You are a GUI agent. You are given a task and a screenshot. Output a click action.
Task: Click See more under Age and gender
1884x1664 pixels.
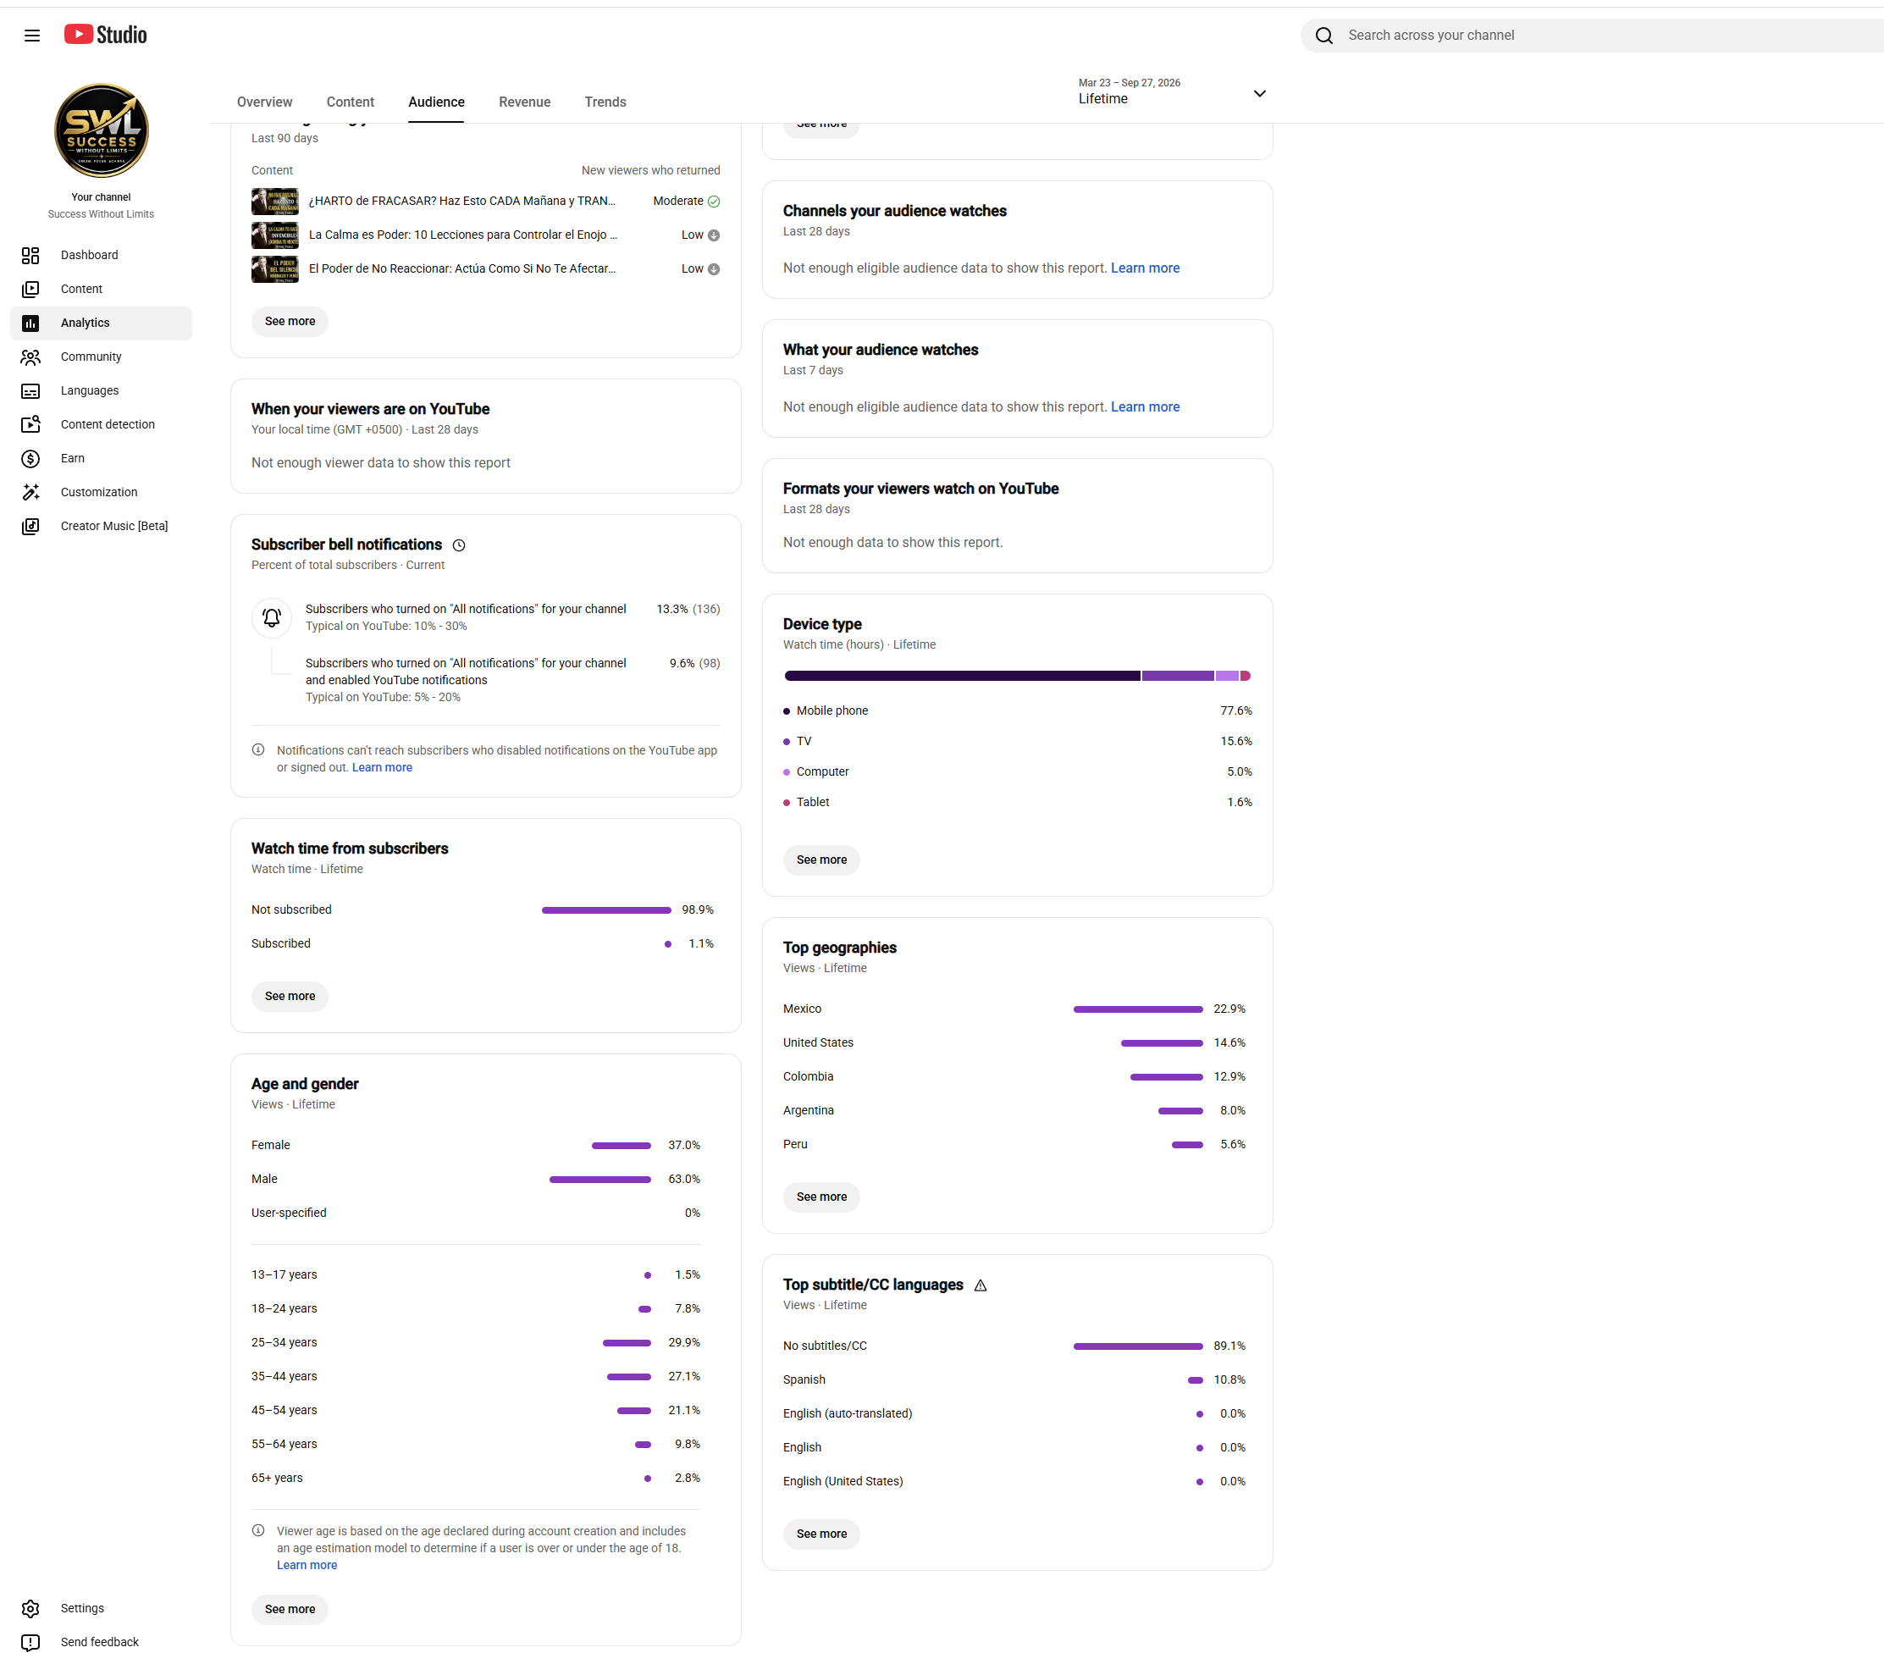[290, 1609]
